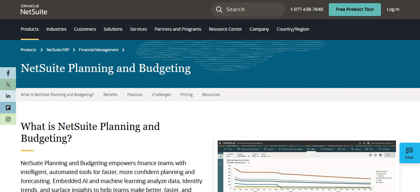The width and height of the screenshot is (420, 192).
Task: Open the Log In page
Action: [393, 10]
